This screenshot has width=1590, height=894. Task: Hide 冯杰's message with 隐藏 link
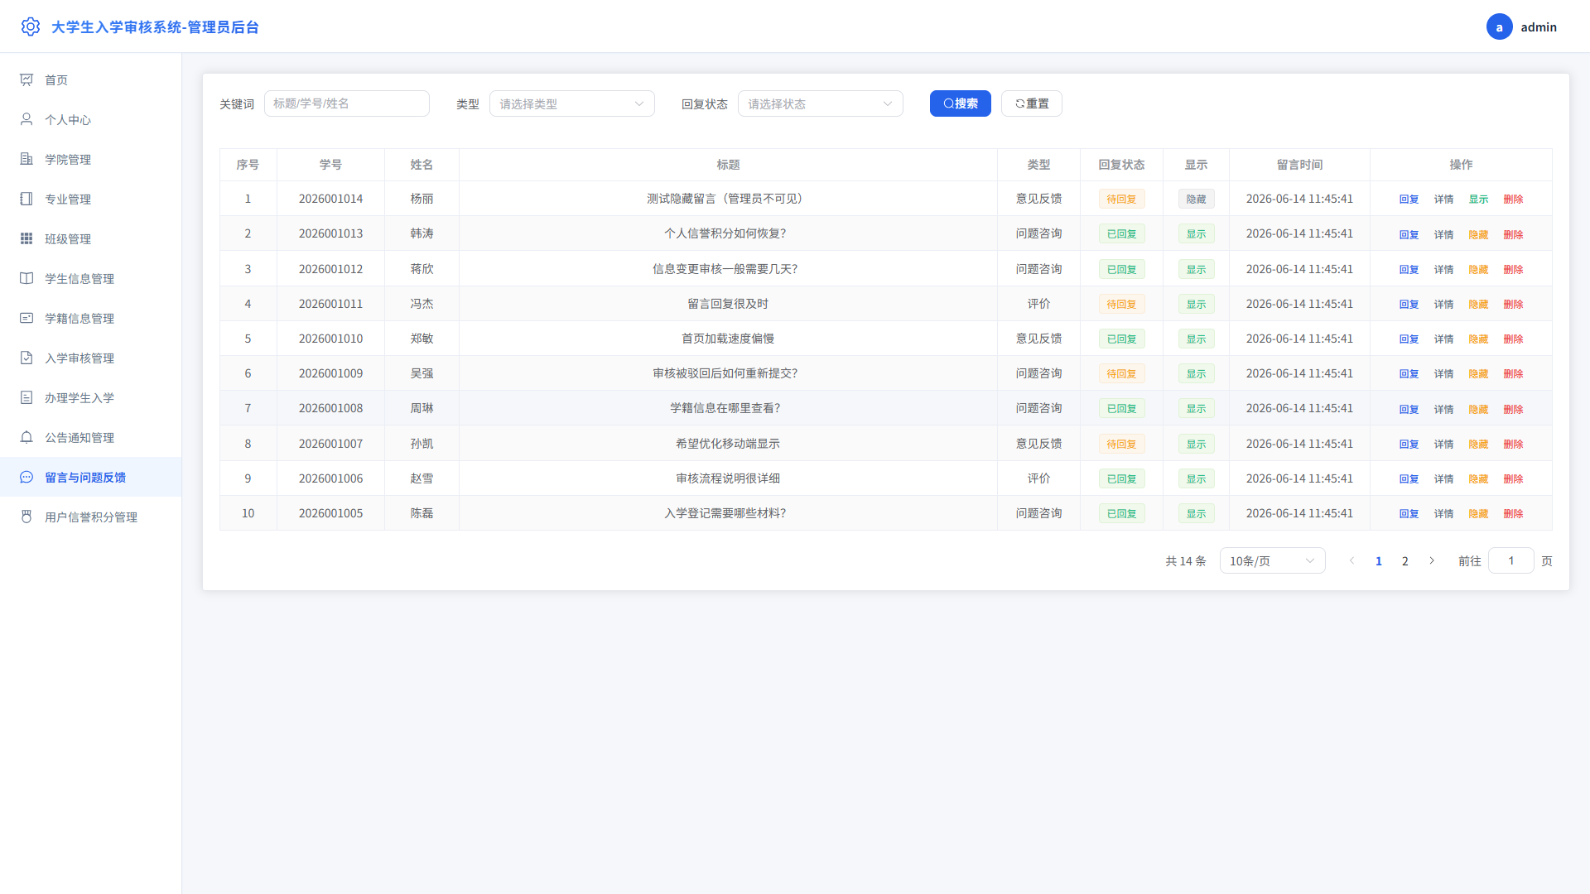[x=1478, y=305]
